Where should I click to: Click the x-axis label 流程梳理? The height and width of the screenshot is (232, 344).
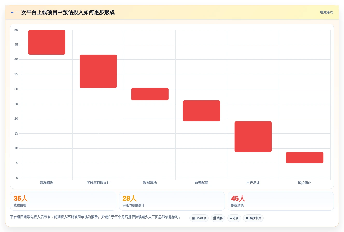[47, 183]
